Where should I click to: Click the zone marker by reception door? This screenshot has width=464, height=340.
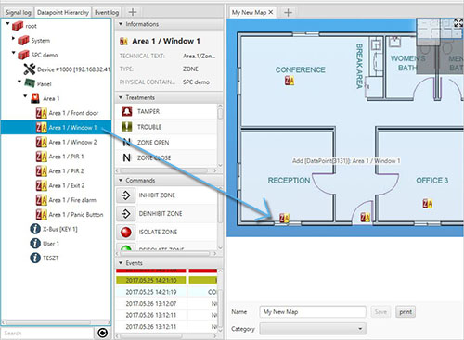click(365, 217)
